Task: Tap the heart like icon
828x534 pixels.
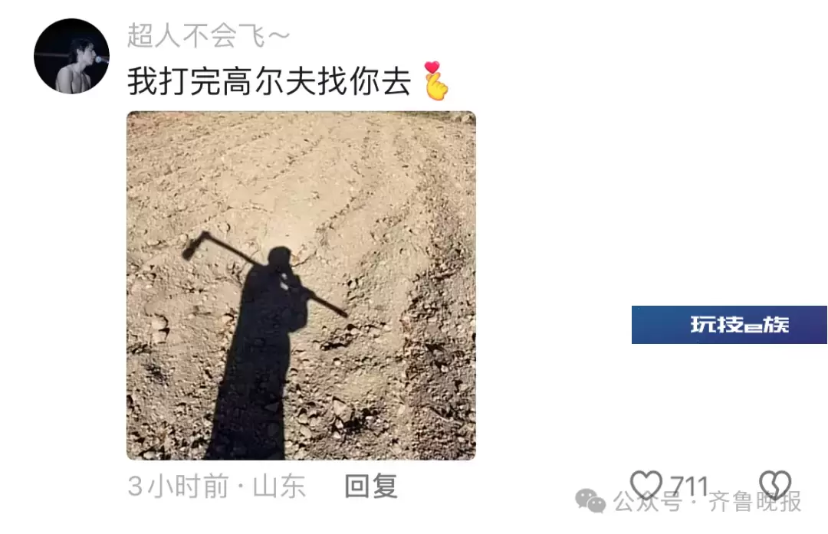Action: tap(646, 484)
